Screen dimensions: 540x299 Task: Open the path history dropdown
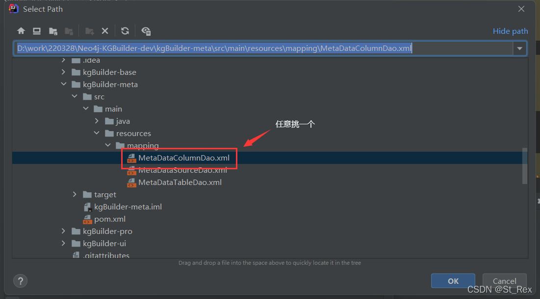(520, 48)
